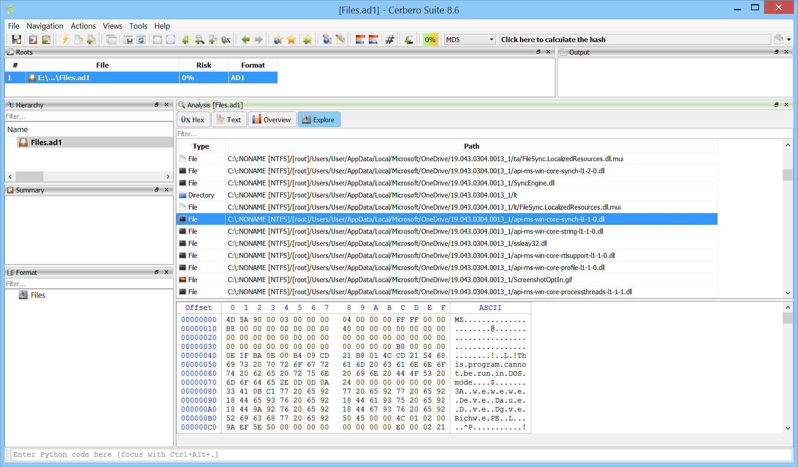The image size is (798, 467).
Task: Click the magnifier with green plus icon
Action: coord(200,40)
